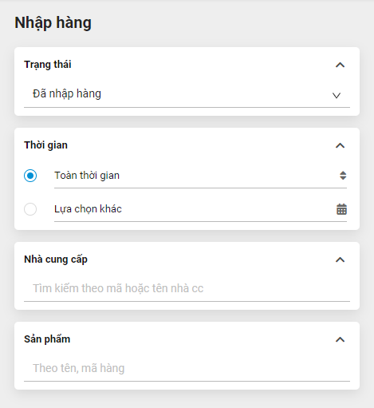Collapse the Thời gian section chevron
The image size is (374, 408).
[340, 145]
